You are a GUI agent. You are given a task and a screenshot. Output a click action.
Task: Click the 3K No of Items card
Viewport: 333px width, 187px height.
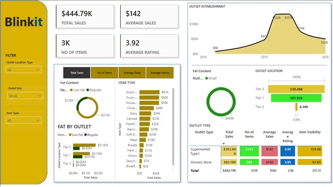[x=85, y=46]
